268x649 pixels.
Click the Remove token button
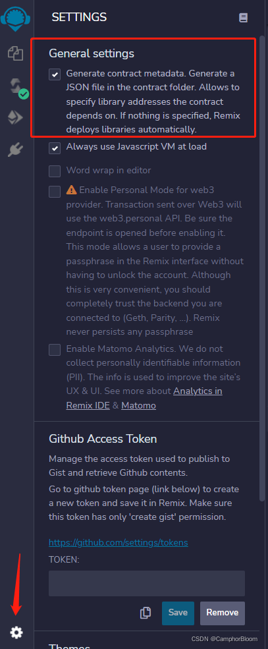coord(223,613)
